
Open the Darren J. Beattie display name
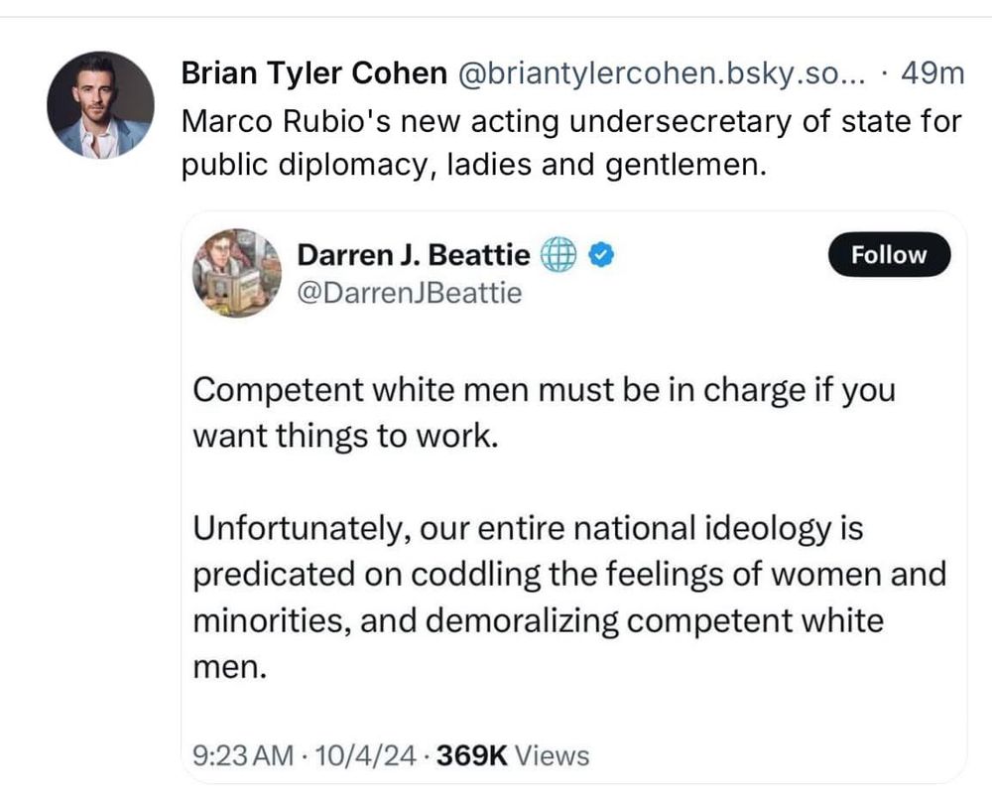tap(413, 256)
